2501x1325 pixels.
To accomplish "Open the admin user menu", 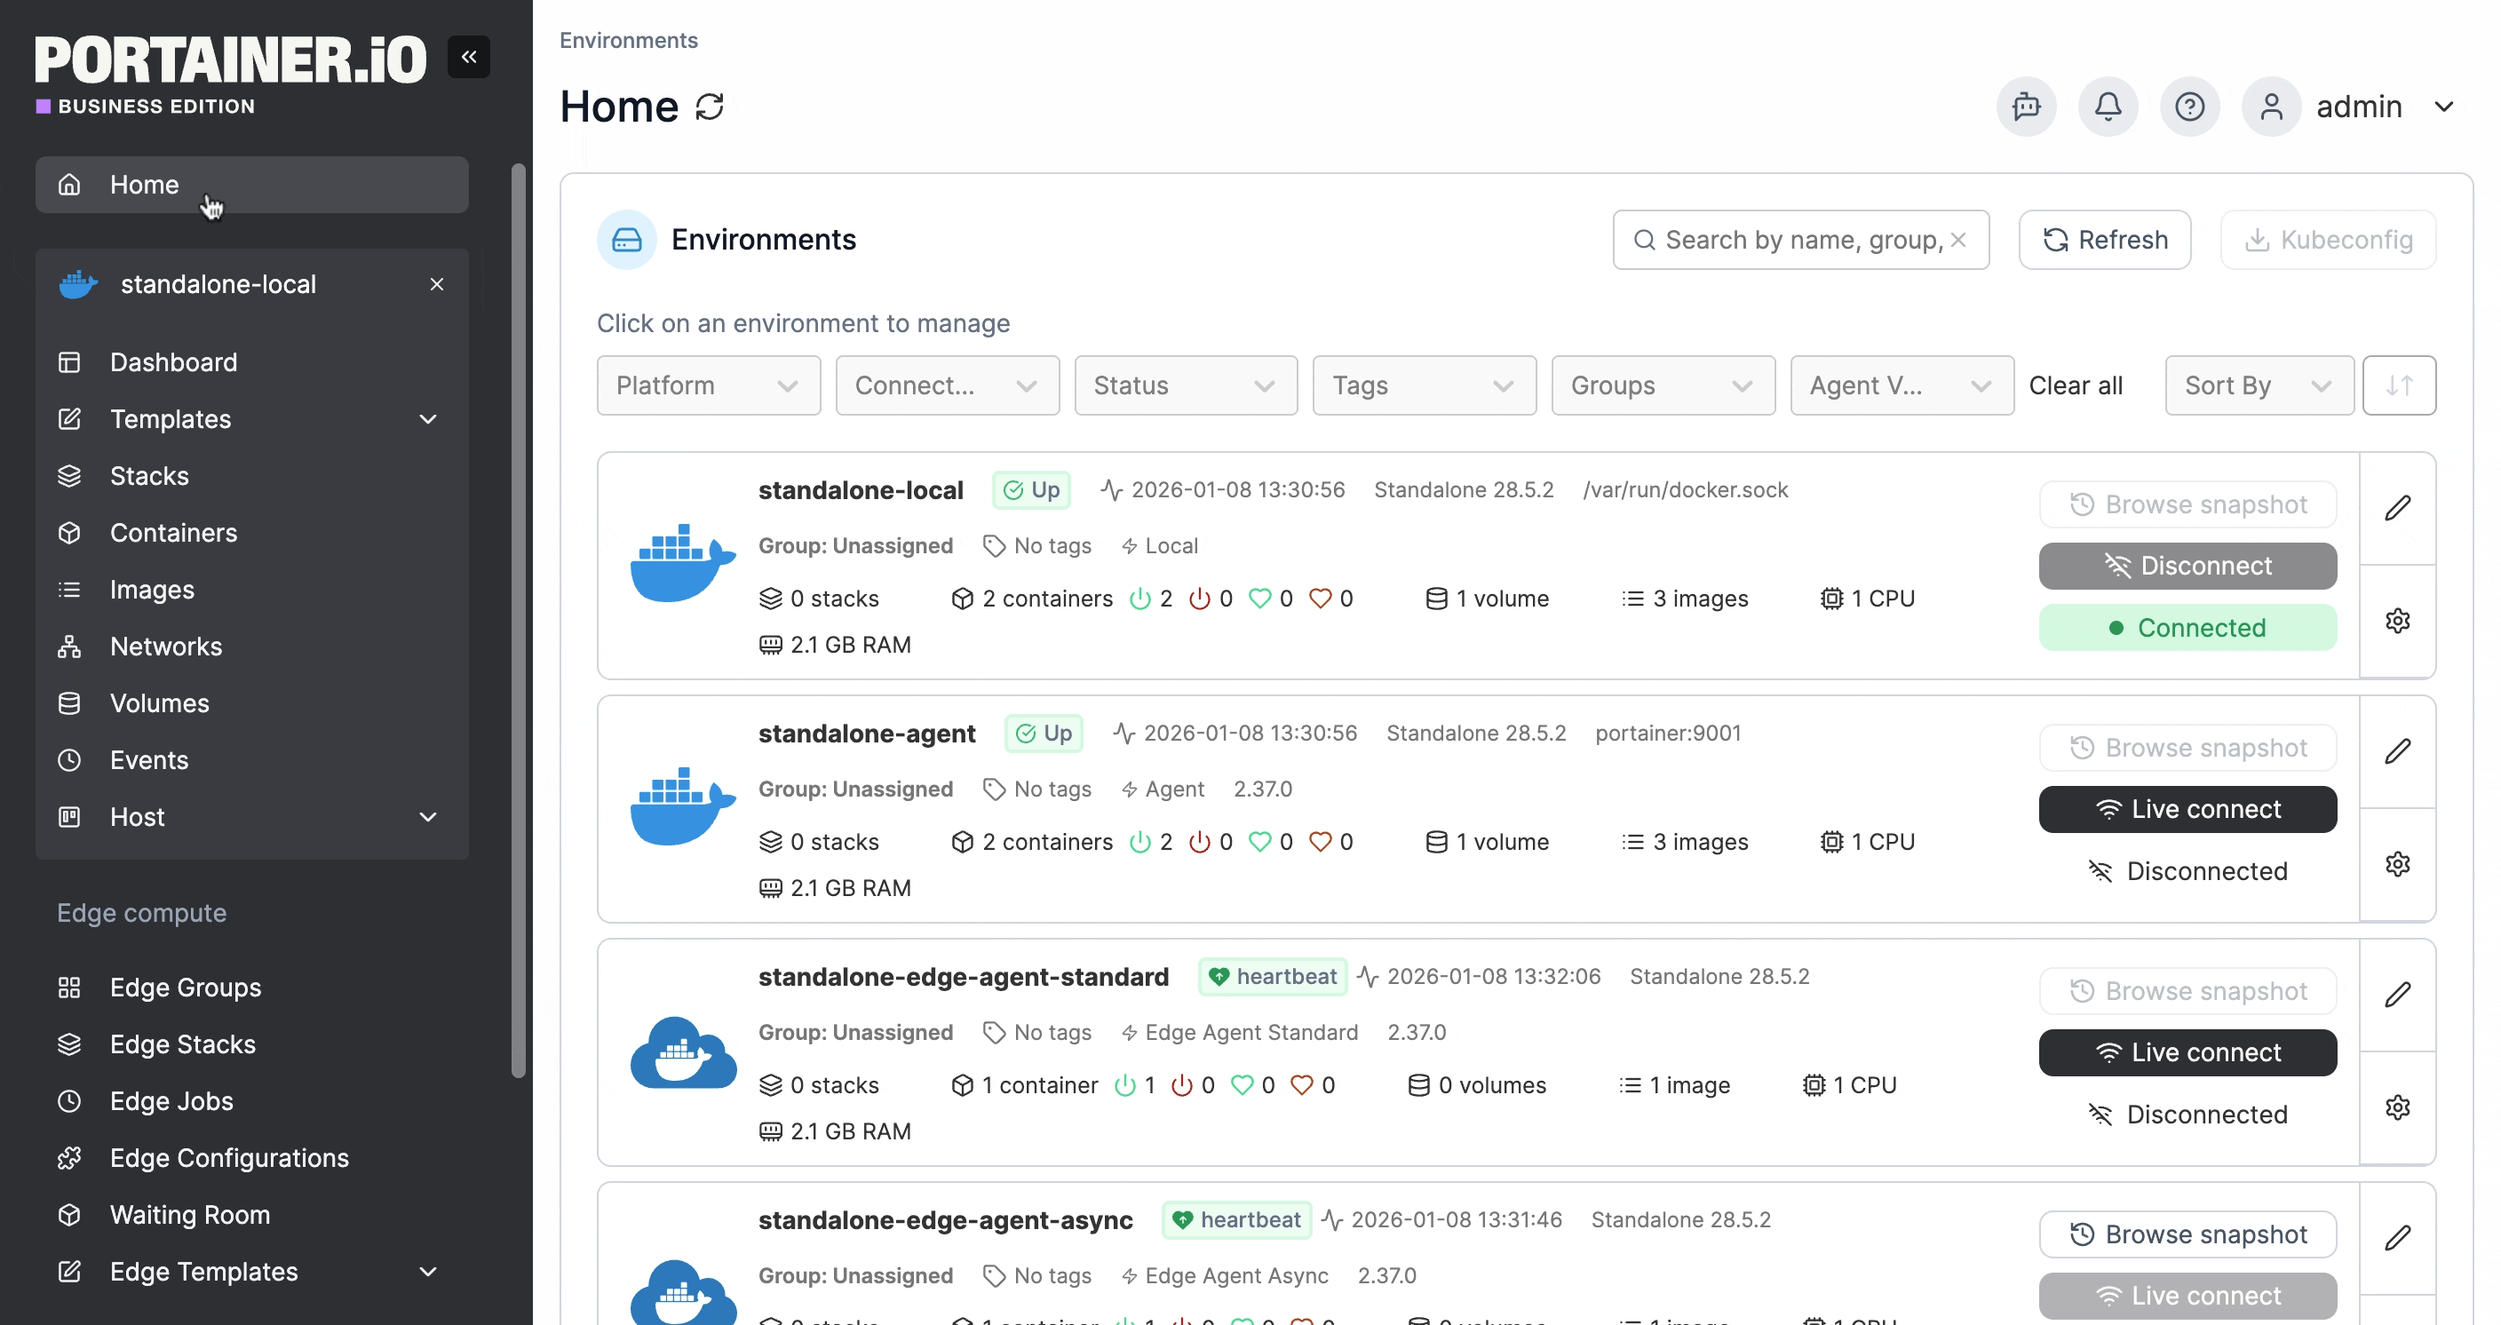I will pos(2359,107).
